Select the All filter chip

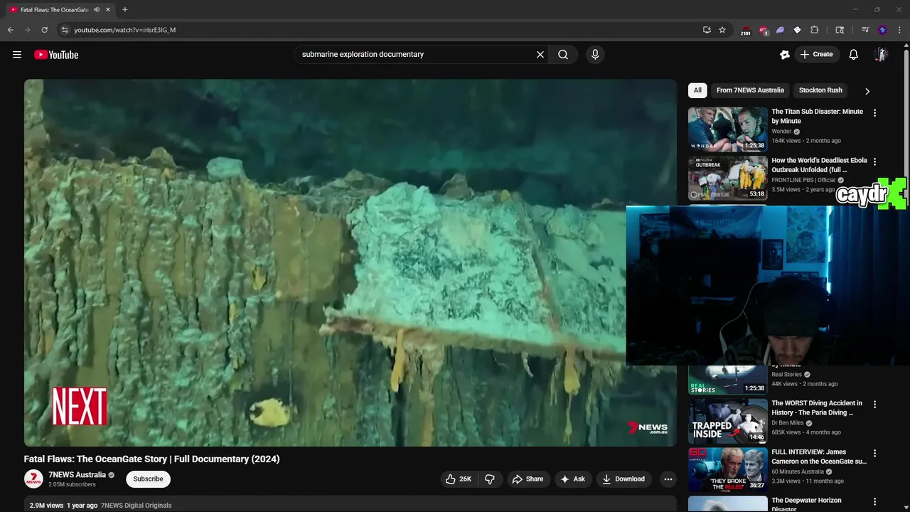coord(697,90)
